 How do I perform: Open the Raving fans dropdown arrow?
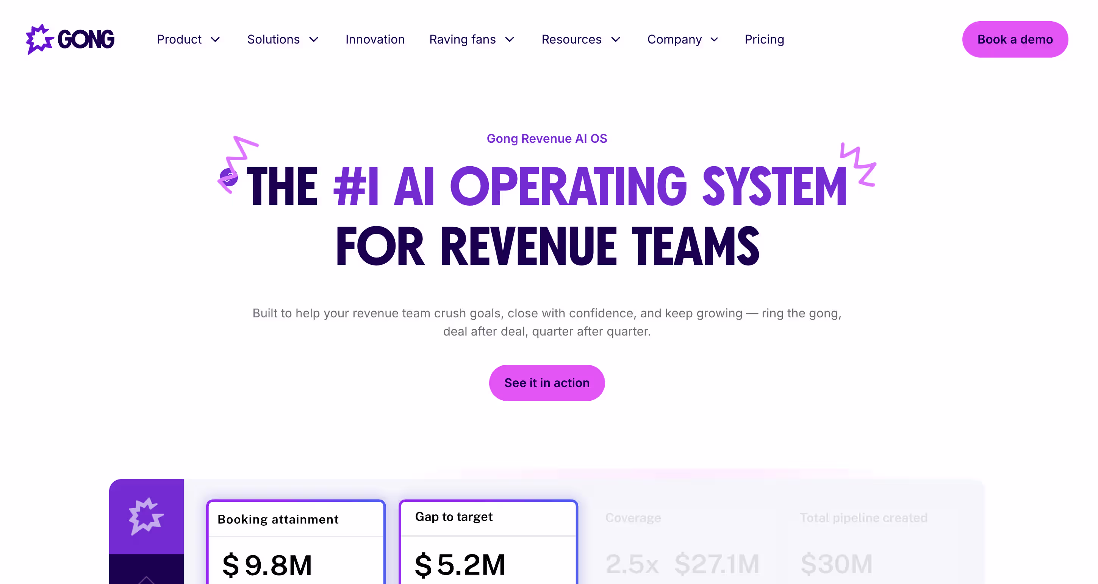pyautogui.click(x=510, y=40)
